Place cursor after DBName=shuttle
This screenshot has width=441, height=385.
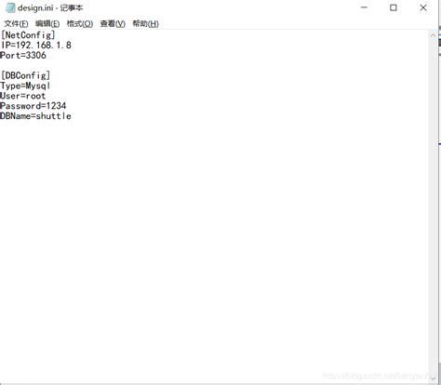72,116
